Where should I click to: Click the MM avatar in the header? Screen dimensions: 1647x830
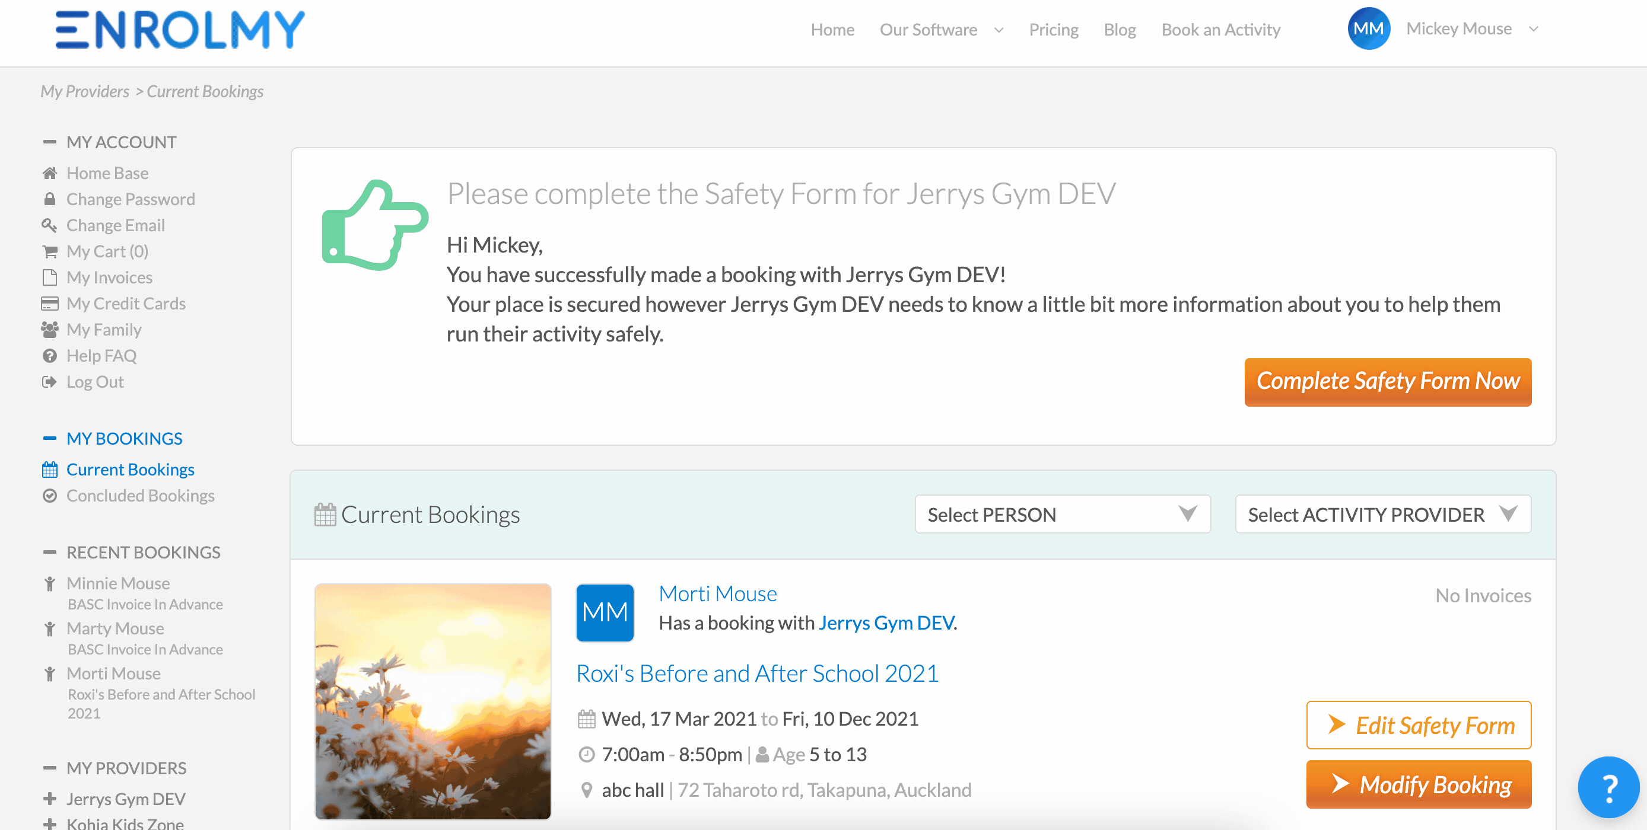coord(1368,28)
